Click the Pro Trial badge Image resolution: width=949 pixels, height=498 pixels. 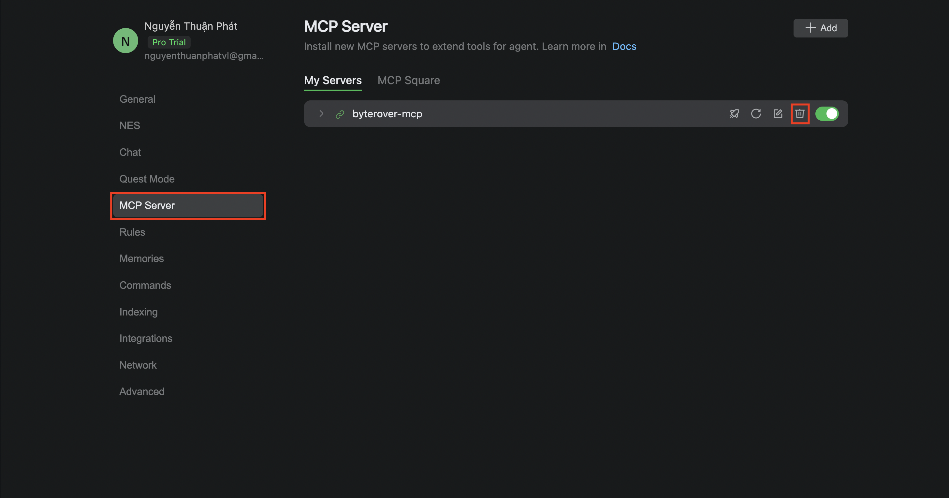coord(169,42)
